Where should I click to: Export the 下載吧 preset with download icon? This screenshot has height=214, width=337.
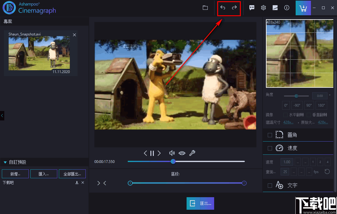[77, 183]
